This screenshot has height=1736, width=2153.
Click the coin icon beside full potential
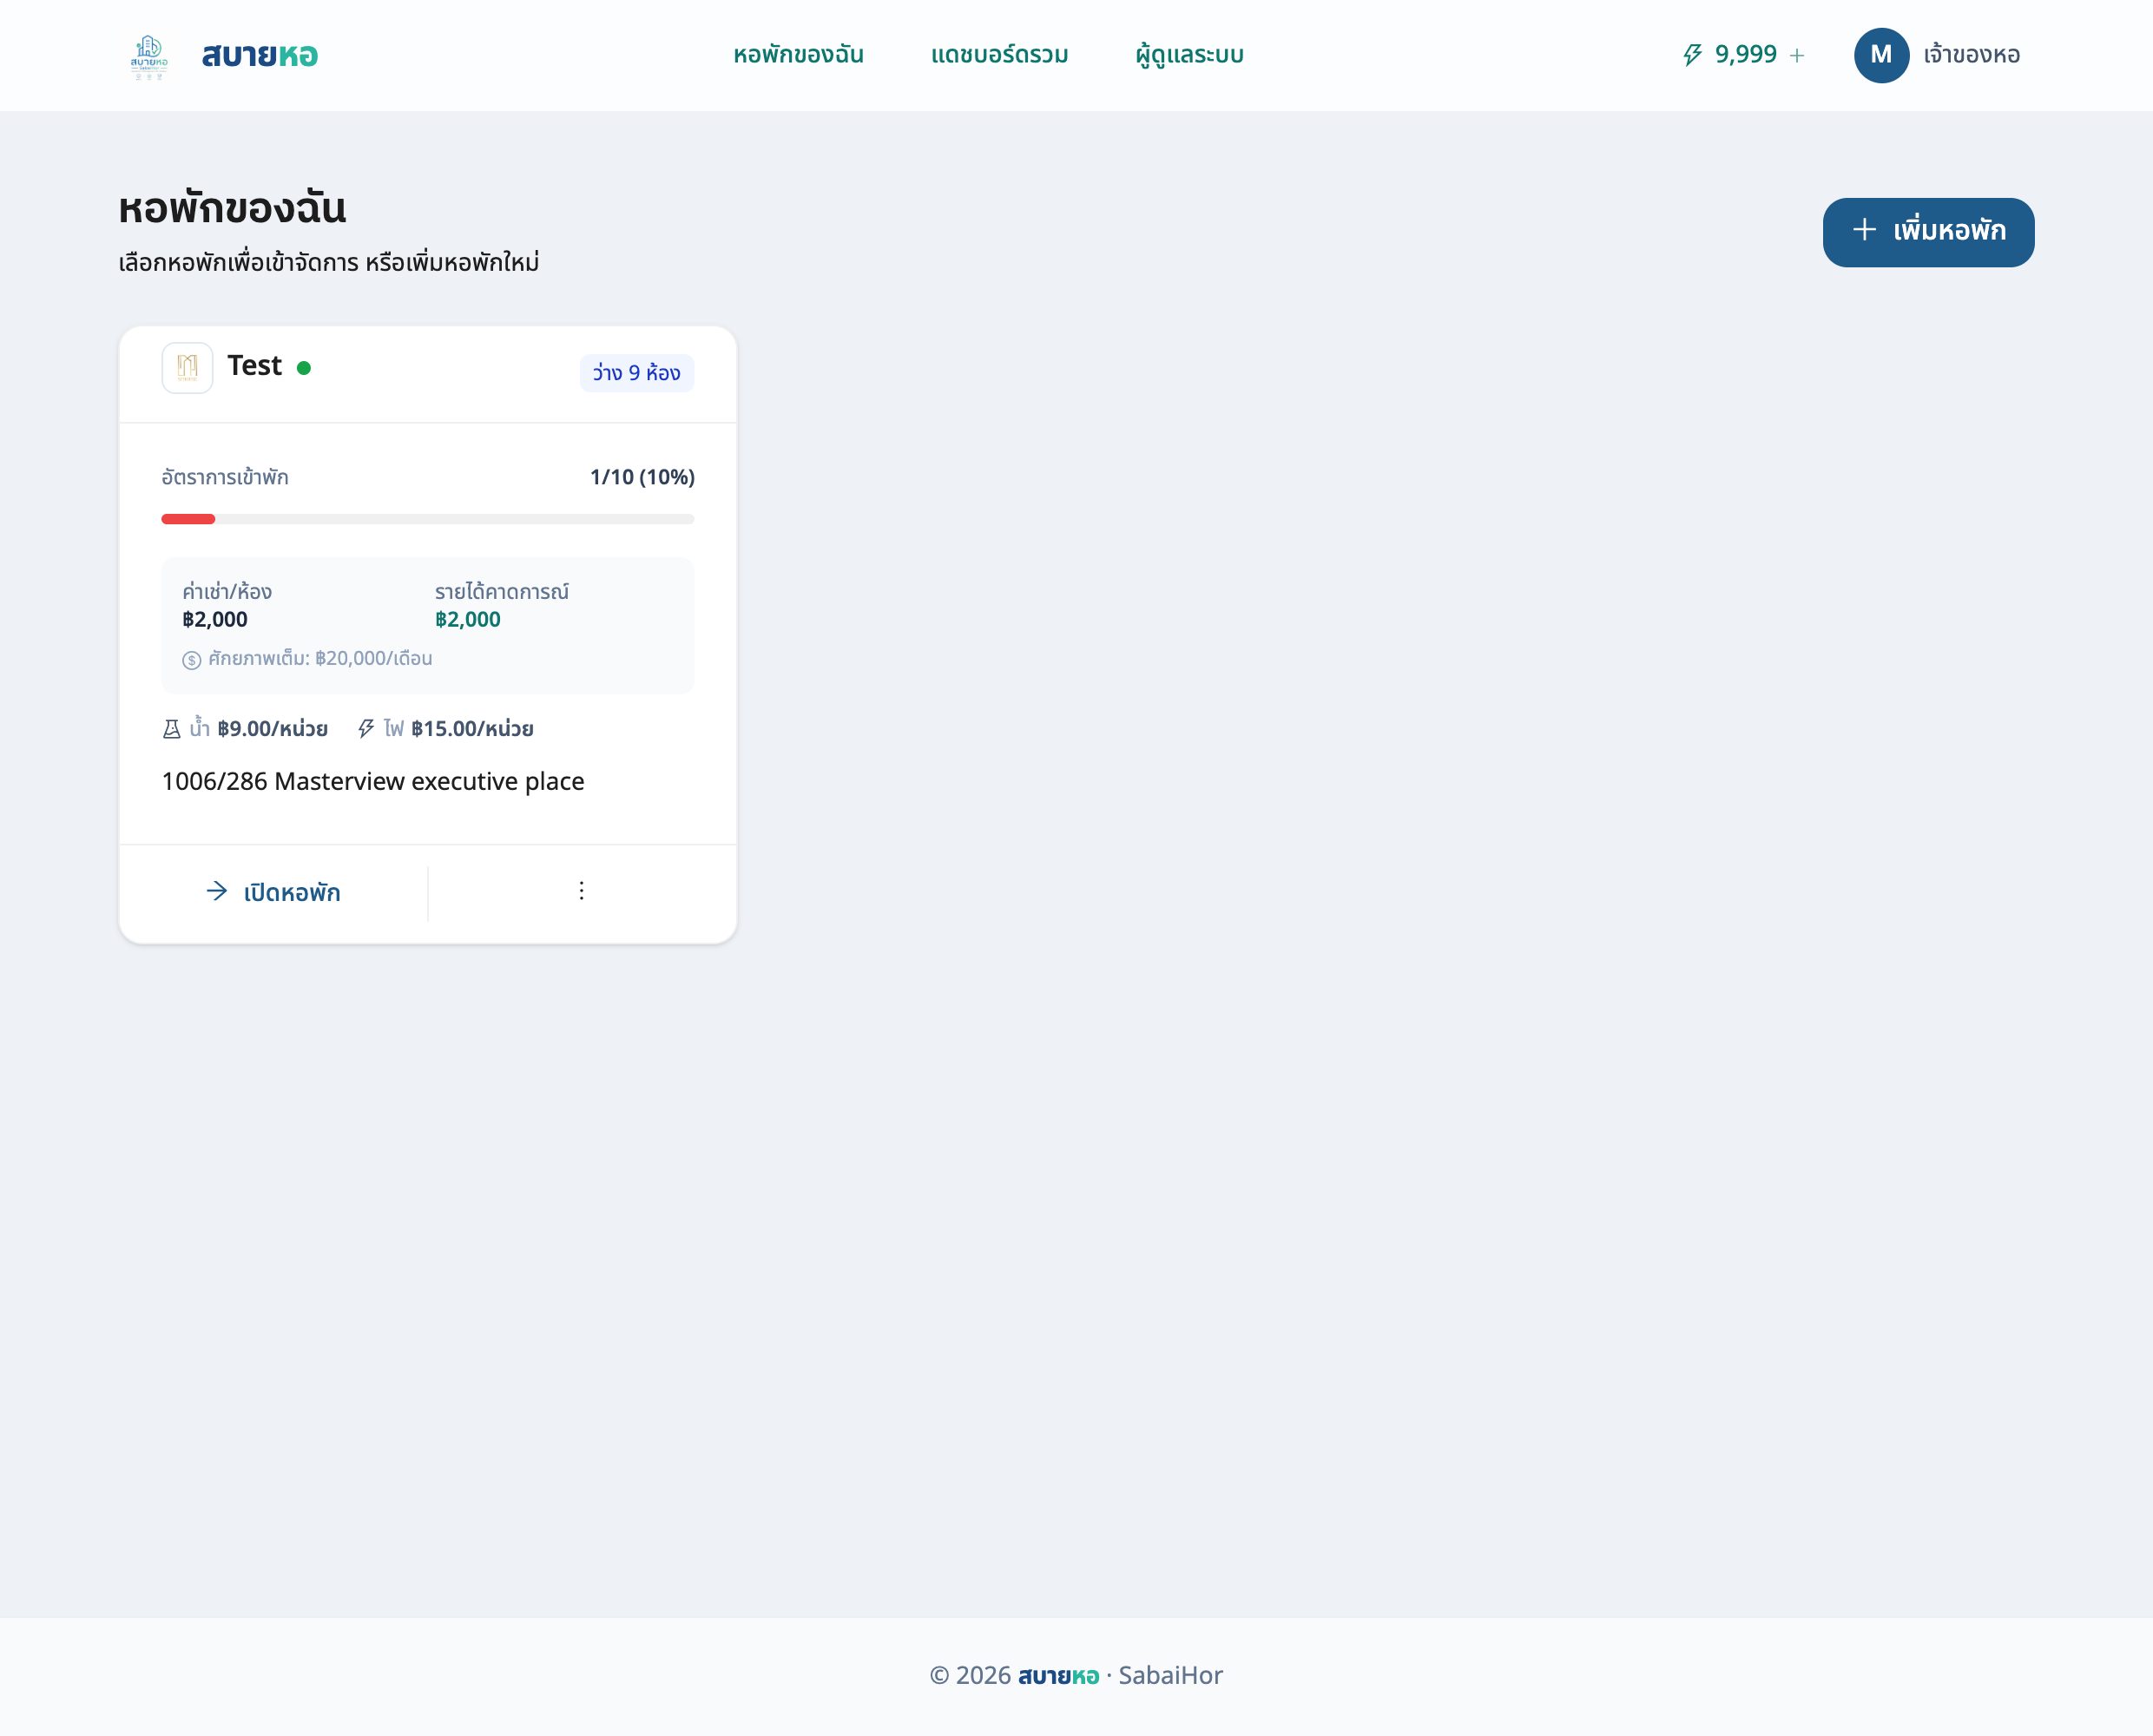point(192,660)
